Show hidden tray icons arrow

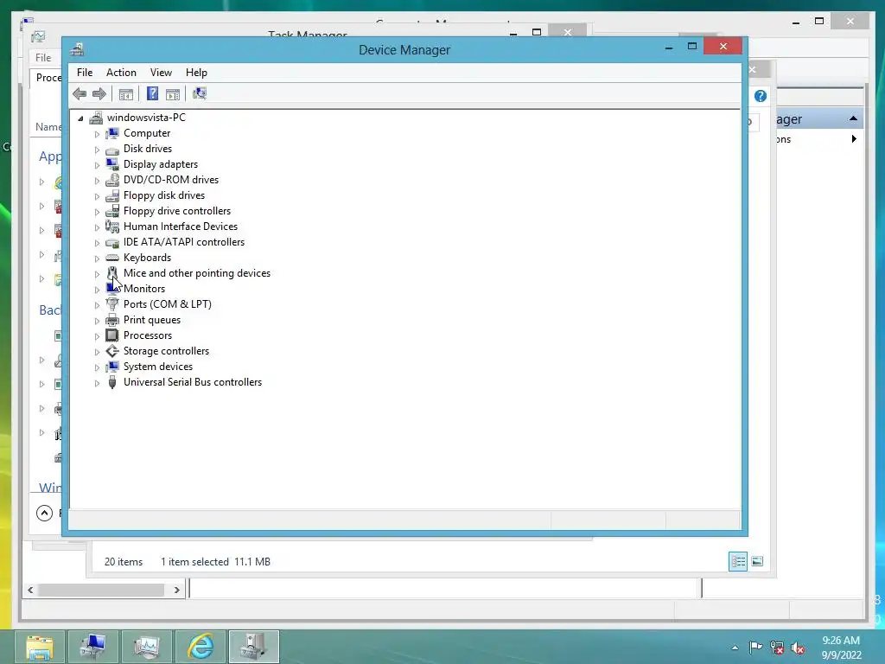(x=735, y=648)
